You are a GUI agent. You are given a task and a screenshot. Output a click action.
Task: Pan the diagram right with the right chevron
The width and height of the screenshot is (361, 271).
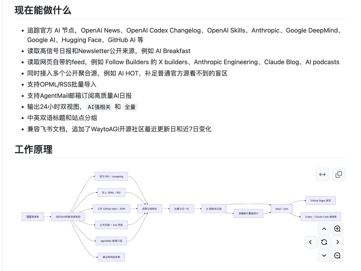[x=337, y=242]
